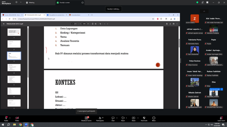Viewport: 227px width, 127px height.
Task: Collapse the participant gallery with the up chevron
Action: [204, 11]
